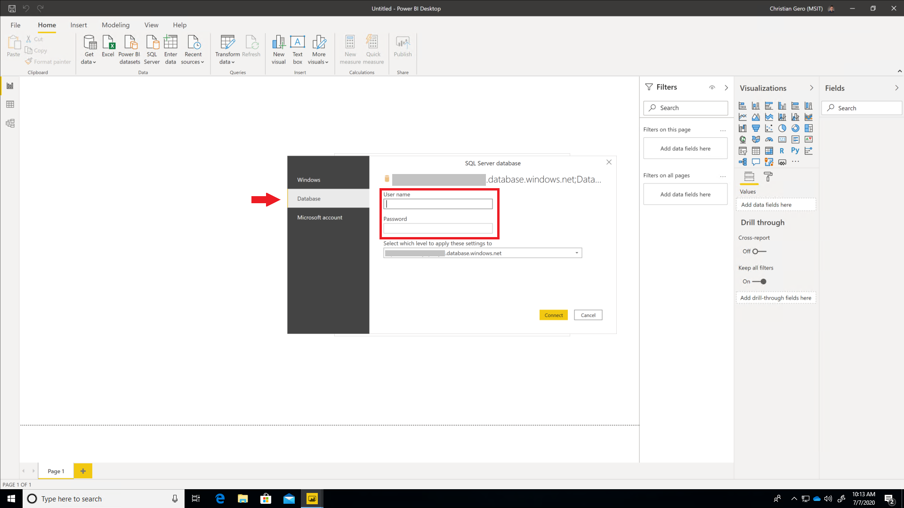Screen dimensions: 904x508
Task: Click the Cancel button in dialog
Action: 588,315
